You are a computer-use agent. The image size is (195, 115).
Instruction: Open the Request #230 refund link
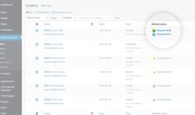164,72
